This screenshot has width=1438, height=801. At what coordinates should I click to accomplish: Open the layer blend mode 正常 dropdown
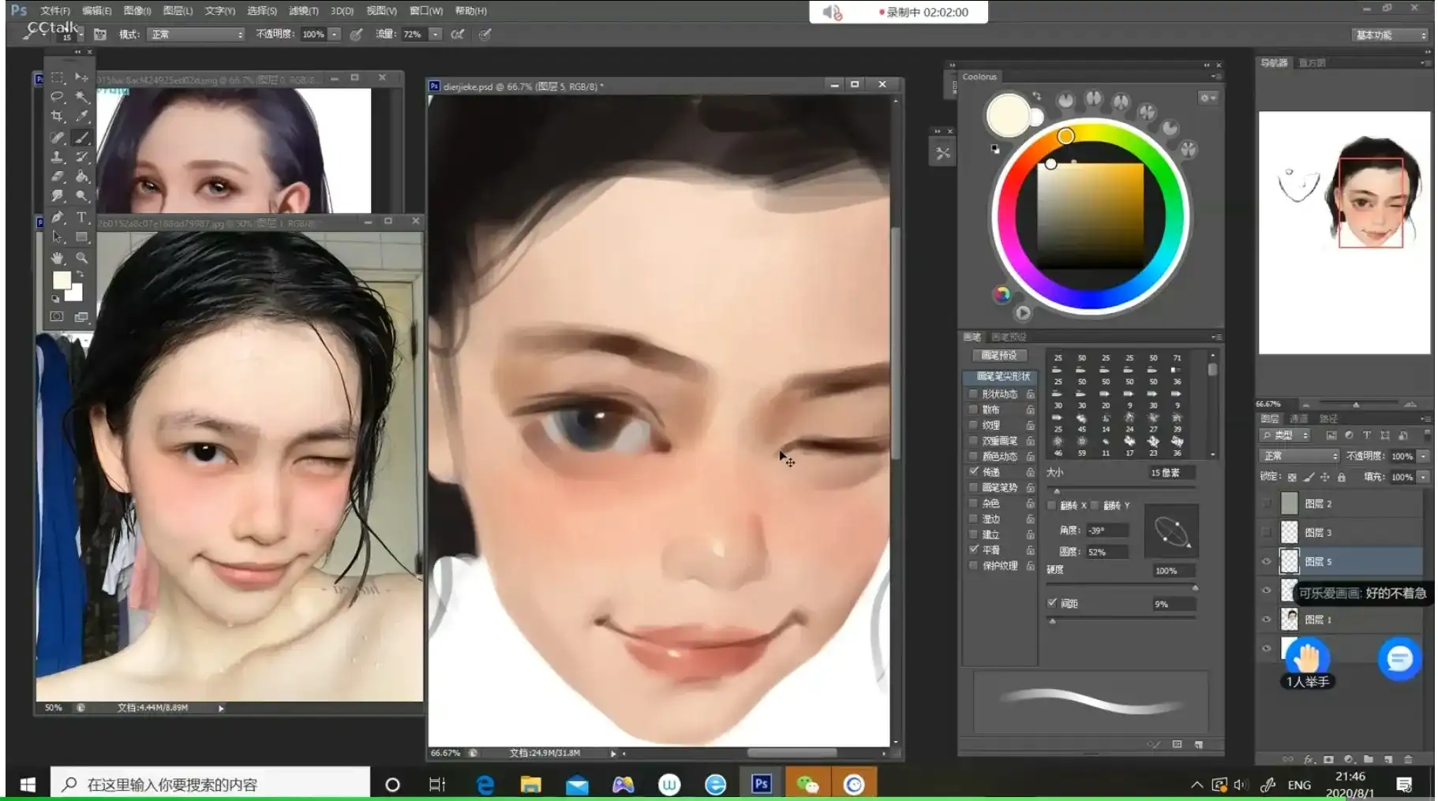click(x=1299, y=456)
